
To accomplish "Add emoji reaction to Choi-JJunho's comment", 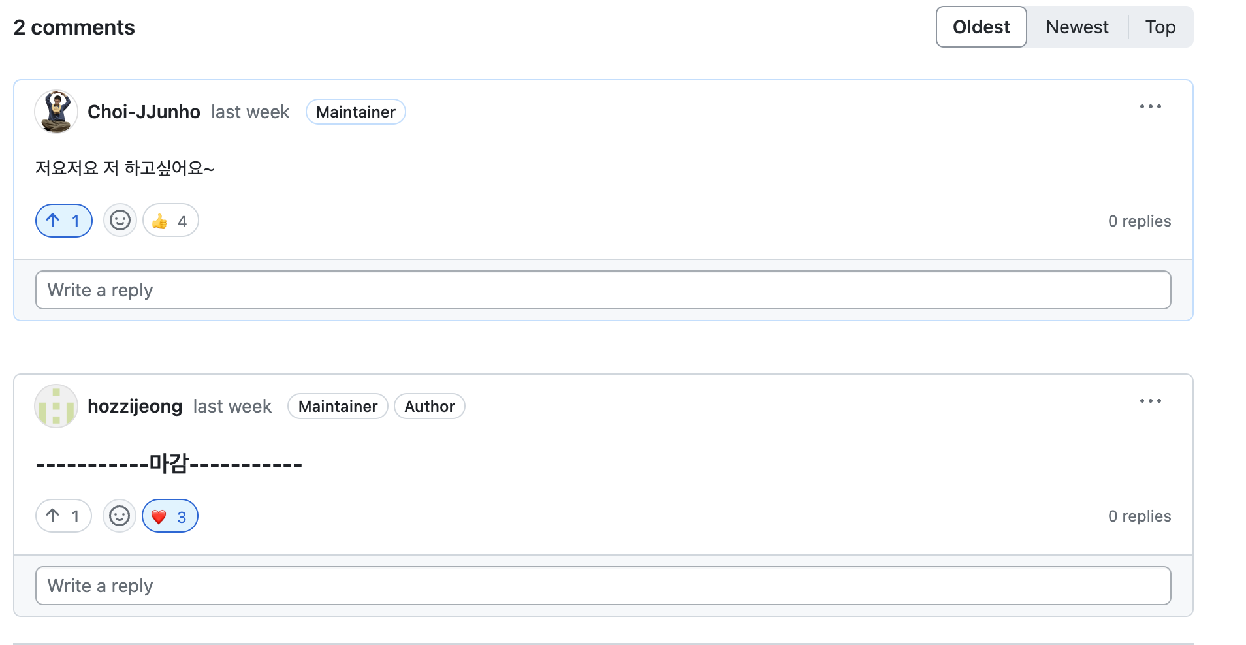I will 120,221.
